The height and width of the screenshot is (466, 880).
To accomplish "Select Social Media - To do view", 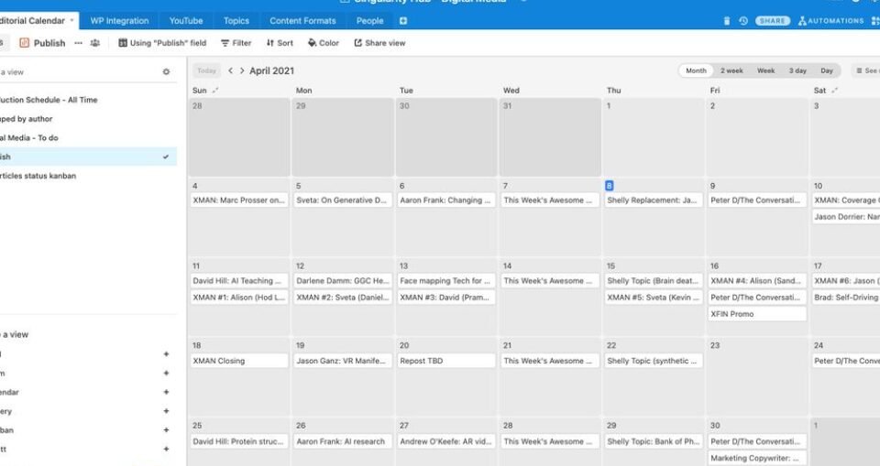I will tap(88, 138).
